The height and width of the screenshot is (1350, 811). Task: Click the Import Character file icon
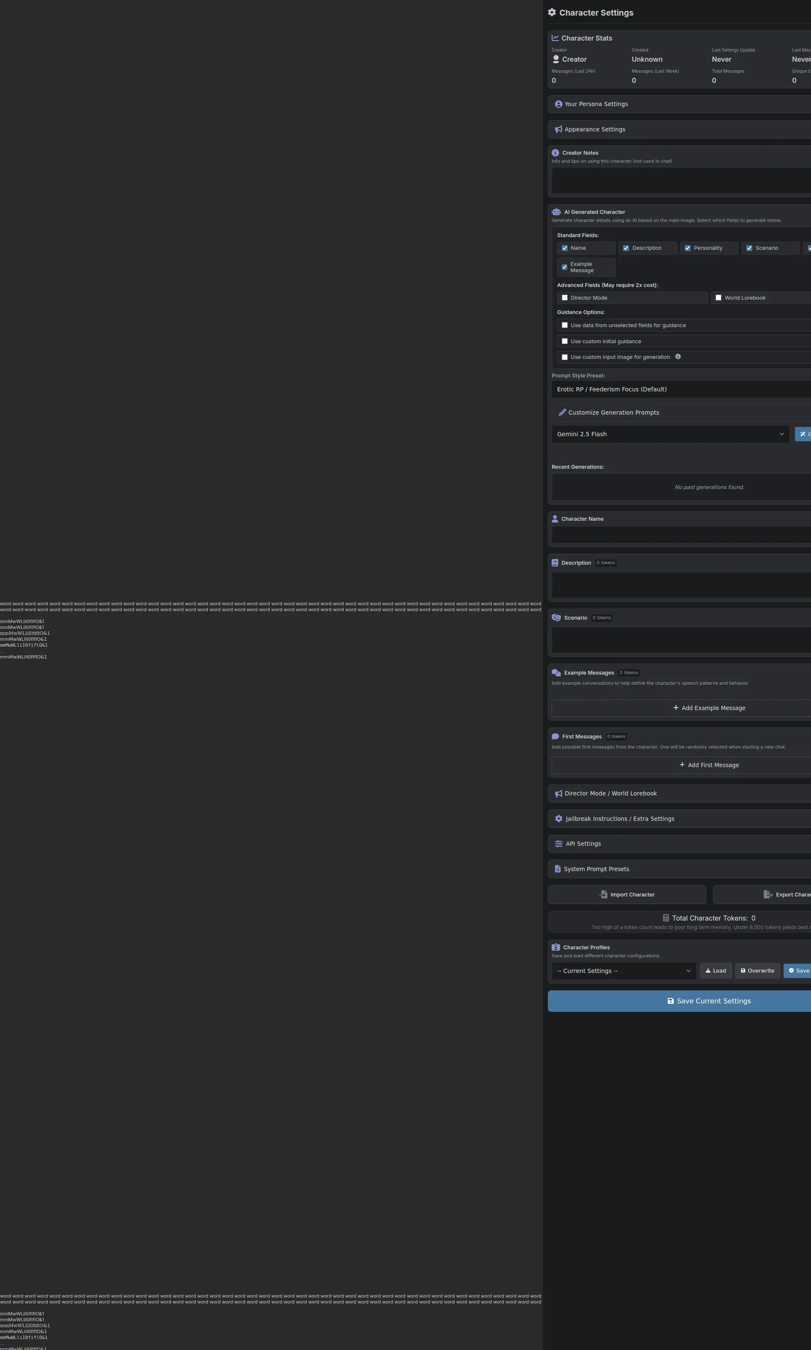pyautogui.click(x=603, y=894)
